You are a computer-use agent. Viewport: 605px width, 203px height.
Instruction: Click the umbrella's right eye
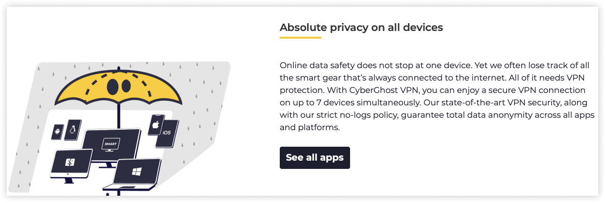click(126, 86)
